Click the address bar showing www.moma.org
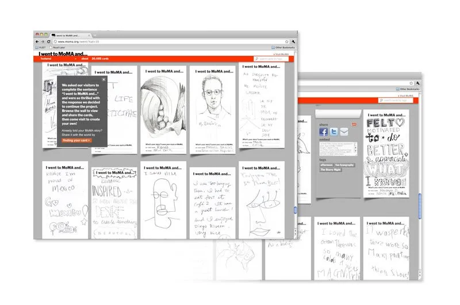The image size is (460, 305). click(x=168, y=41)
